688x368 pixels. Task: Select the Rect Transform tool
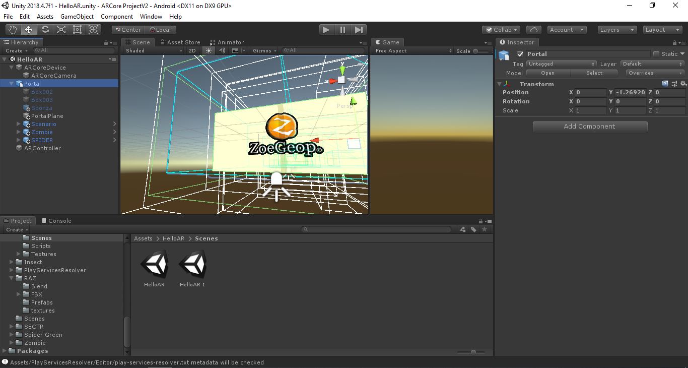click(x=77, y=30)
